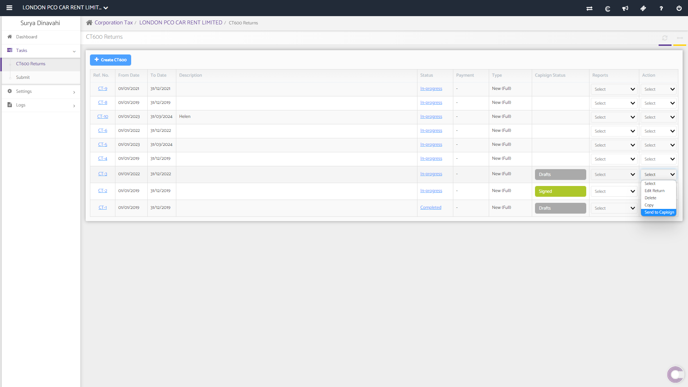Screen dimensions: 688x387
Task: Click the ticket icon in top bar
Action: [643, 8]
